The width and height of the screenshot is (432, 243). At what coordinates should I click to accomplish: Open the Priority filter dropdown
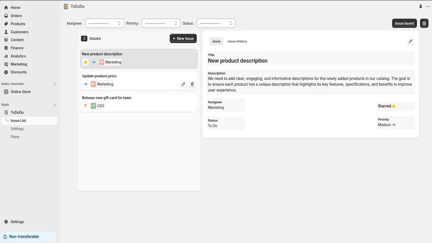[161, 23]
